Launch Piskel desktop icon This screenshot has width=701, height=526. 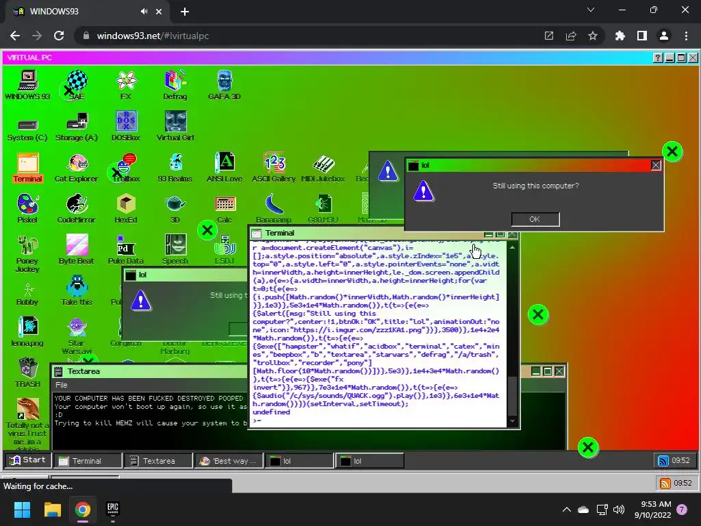pyautogui.click(x=27, y=208)
